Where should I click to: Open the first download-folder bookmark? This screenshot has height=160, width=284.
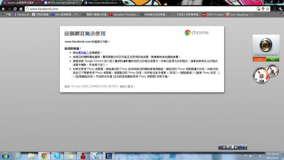coord(6,15)
